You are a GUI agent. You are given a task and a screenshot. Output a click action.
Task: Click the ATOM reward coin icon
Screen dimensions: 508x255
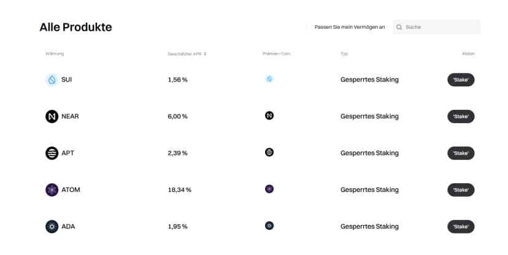[x=269, y=189]
